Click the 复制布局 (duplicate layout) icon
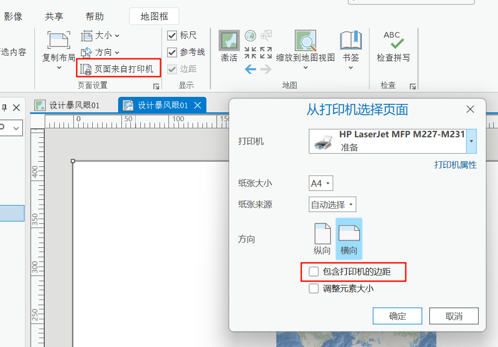This screenshot has width=498, height=347. [59, 40]
